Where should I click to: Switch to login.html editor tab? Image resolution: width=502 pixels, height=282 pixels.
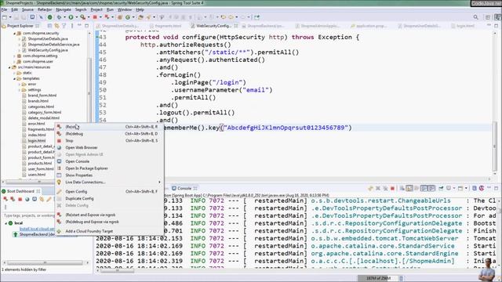465,26
